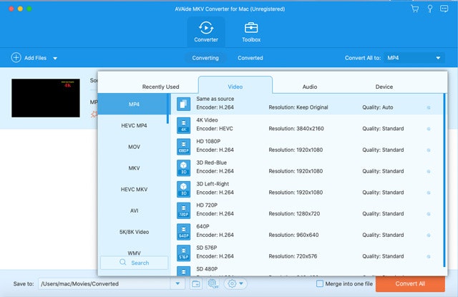
Task: Click 'Resolution: 3840x2160' text
Action: [x=296, y=129]
